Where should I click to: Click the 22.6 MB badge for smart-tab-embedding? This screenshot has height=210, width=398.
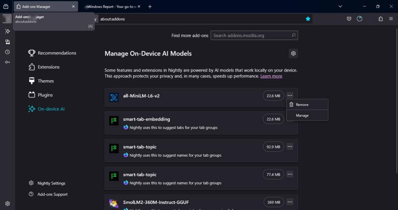pos(273,119)
